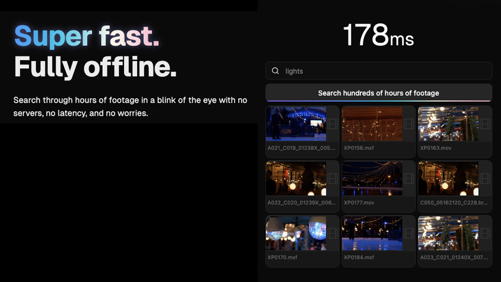Click the C050_05162120_C228 file name label
501x282 pixels.
click(453, 203)
